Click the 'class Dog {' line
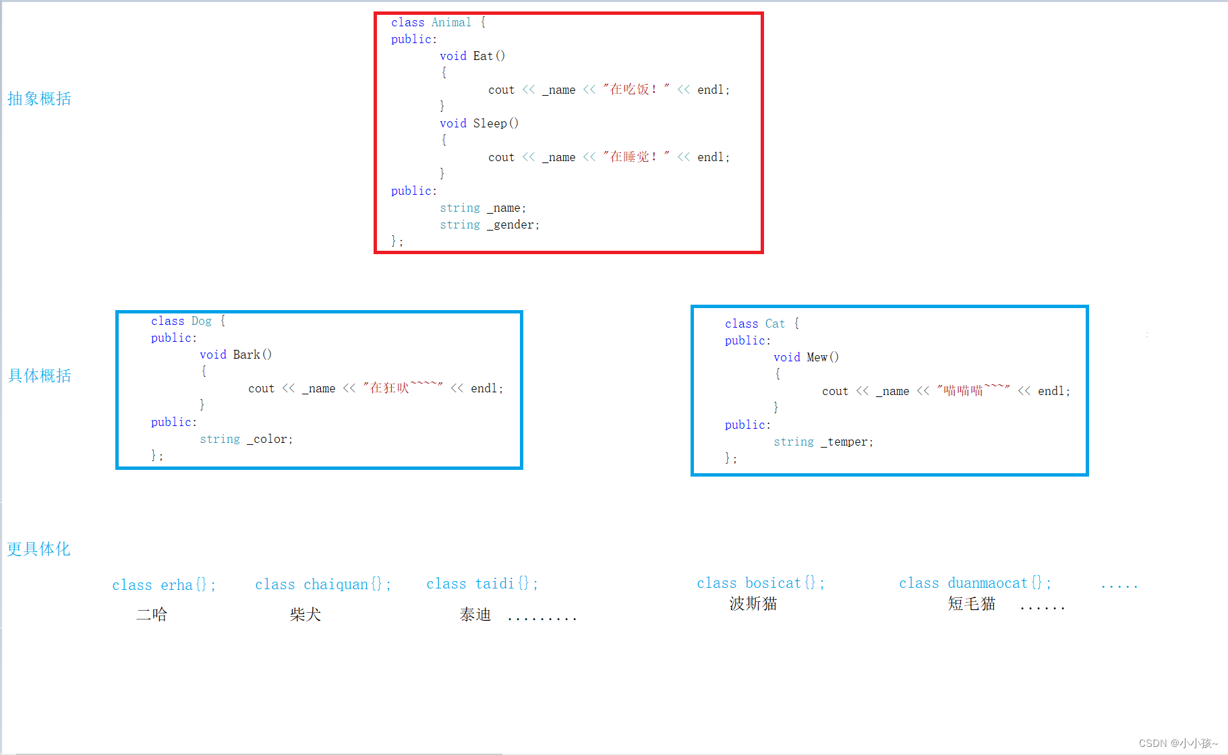The height and width of the screenshot is (755, 1228). click(x=188, y=321)
